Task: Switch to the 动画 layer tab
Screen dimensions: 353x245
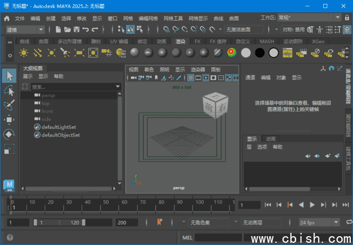Action: pos(271,139)
